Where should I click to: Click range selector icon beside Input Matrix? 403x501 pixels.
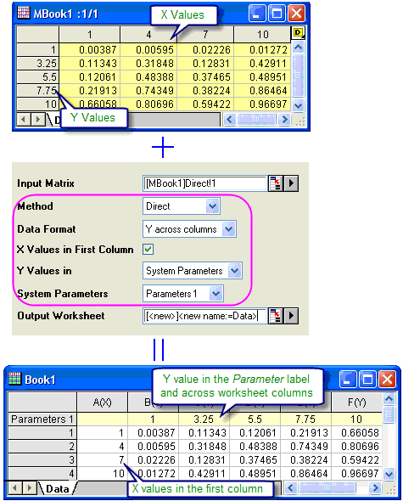275,183
